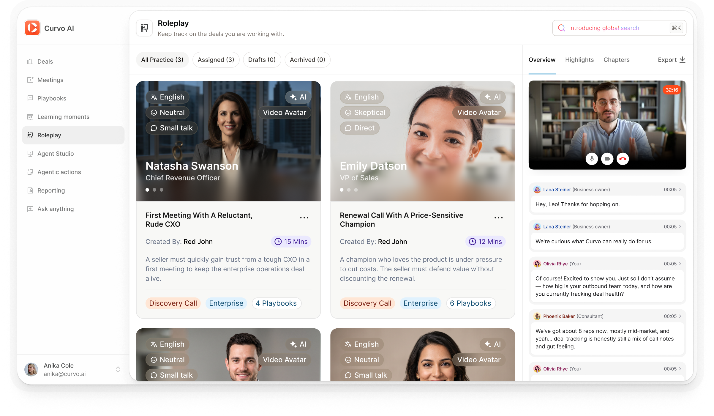Open Agent Studio from sidebar

point(73,154)
